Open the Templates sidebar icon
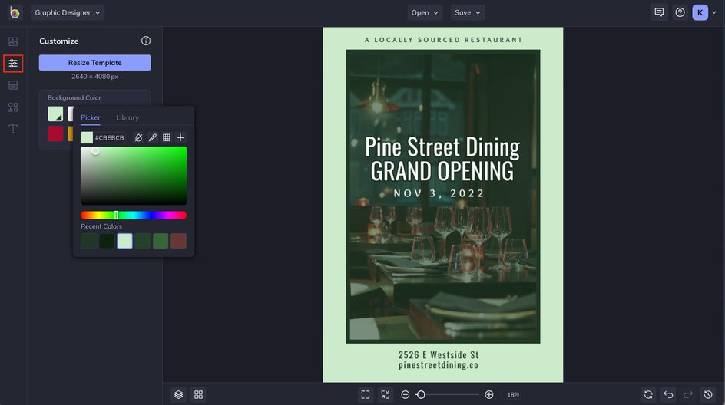The height and width of the screenshot is (405, 725). (x=13, y=85)
